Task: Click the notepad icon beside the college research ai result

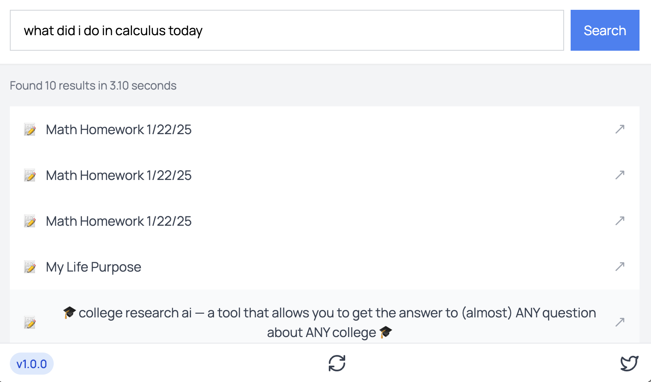Action: click(x=30, y=323)
